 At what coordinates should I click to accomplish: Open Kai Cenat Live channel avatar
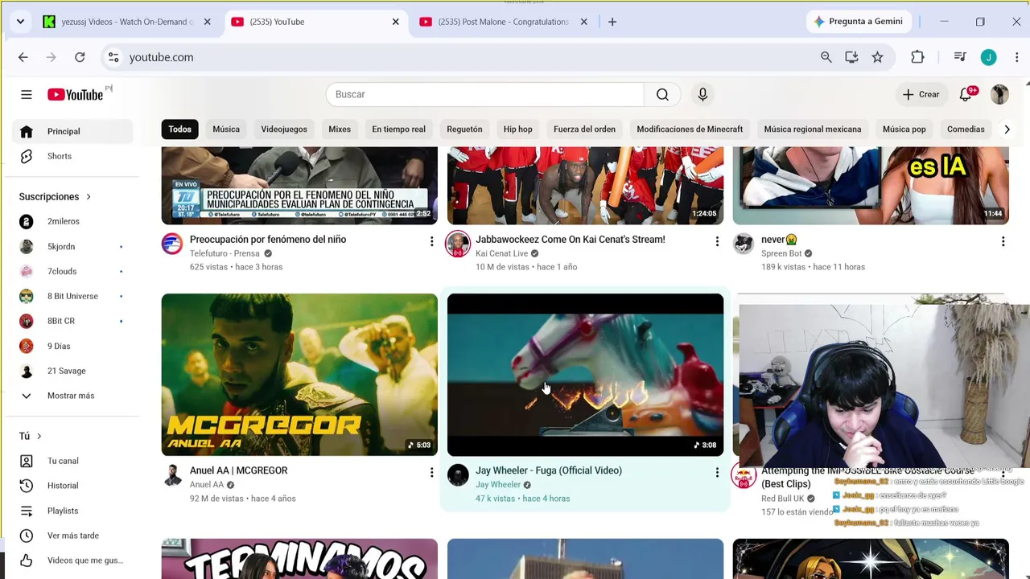click(458, 244)
